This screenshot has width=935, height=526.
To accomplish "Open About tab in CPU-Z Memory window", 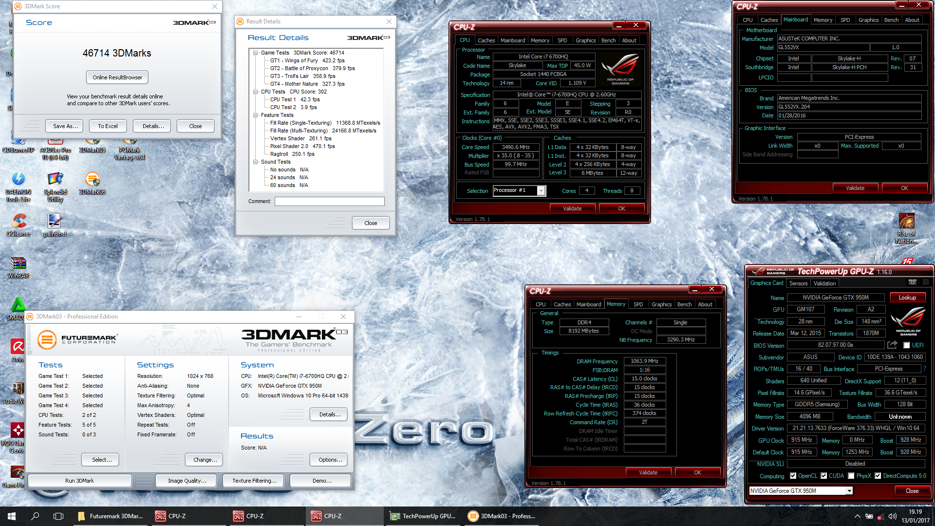I will point(705,304).
